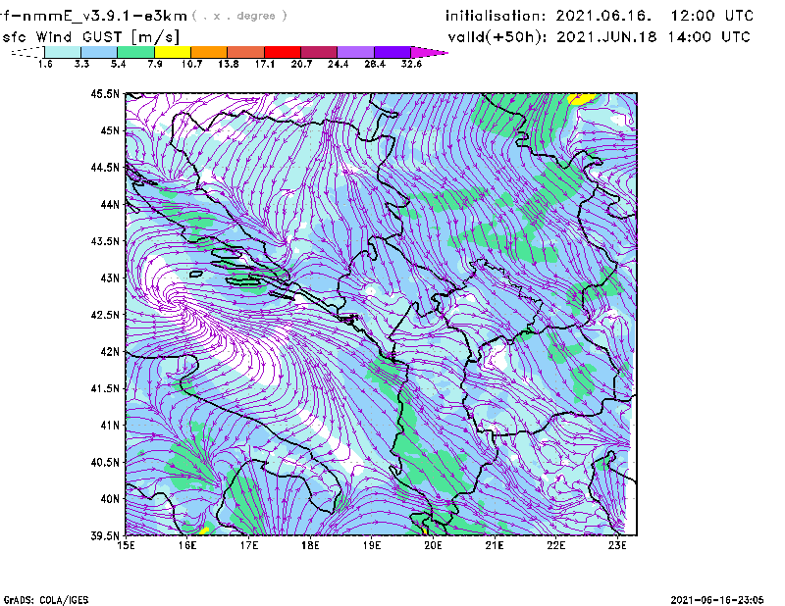Click the legend value '32.6'

[x=411, y=64]
